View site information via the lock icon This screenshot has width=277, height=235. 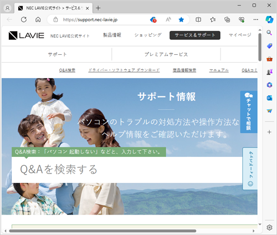pyautogui.click(x=55, y=19)
